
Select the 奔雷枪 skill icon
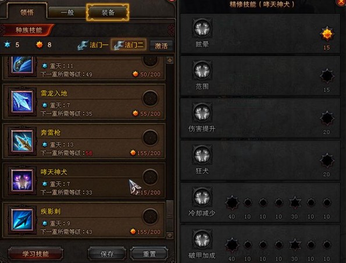[22, 141]
